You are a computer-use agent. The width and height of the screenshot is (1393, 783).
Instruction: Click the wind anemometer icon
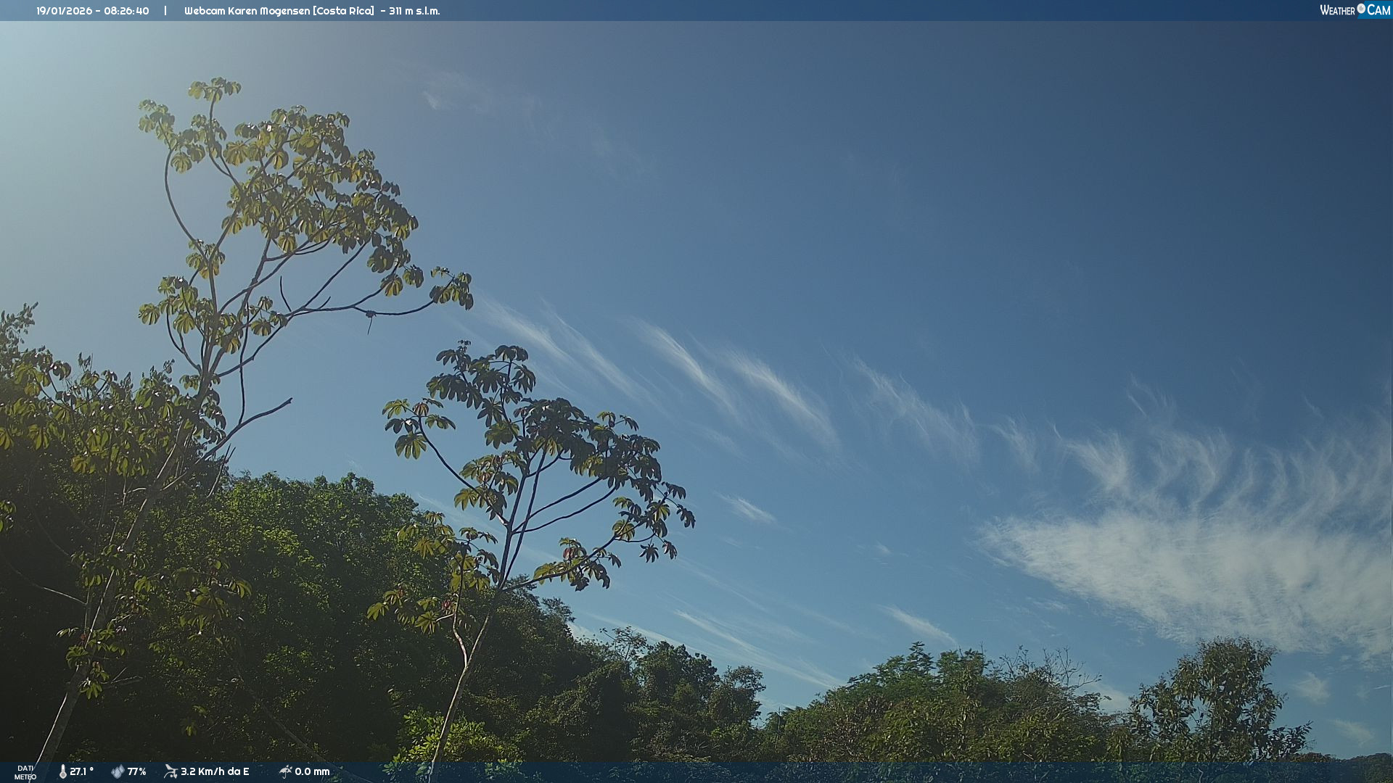(x=171, y=771)
